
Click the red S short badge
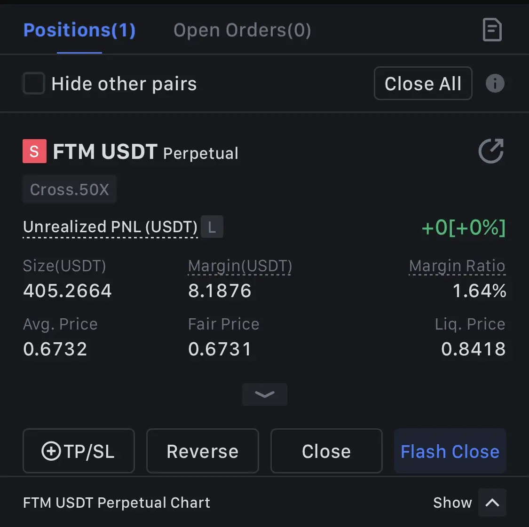[x=34, y=151]
